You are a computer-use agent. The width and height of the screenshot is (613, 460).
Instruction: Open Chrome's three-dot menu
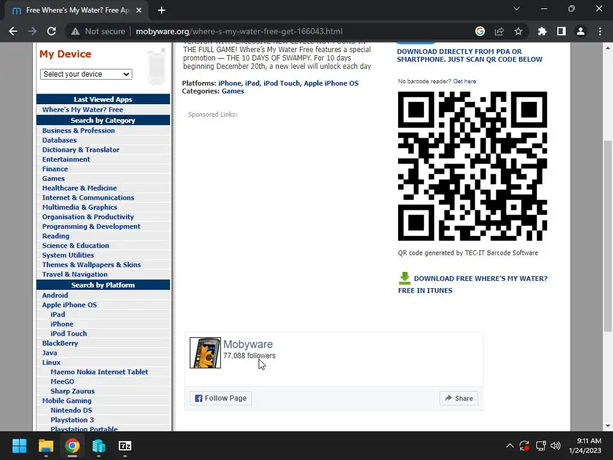pyautogui.click(x=600, y=31)
